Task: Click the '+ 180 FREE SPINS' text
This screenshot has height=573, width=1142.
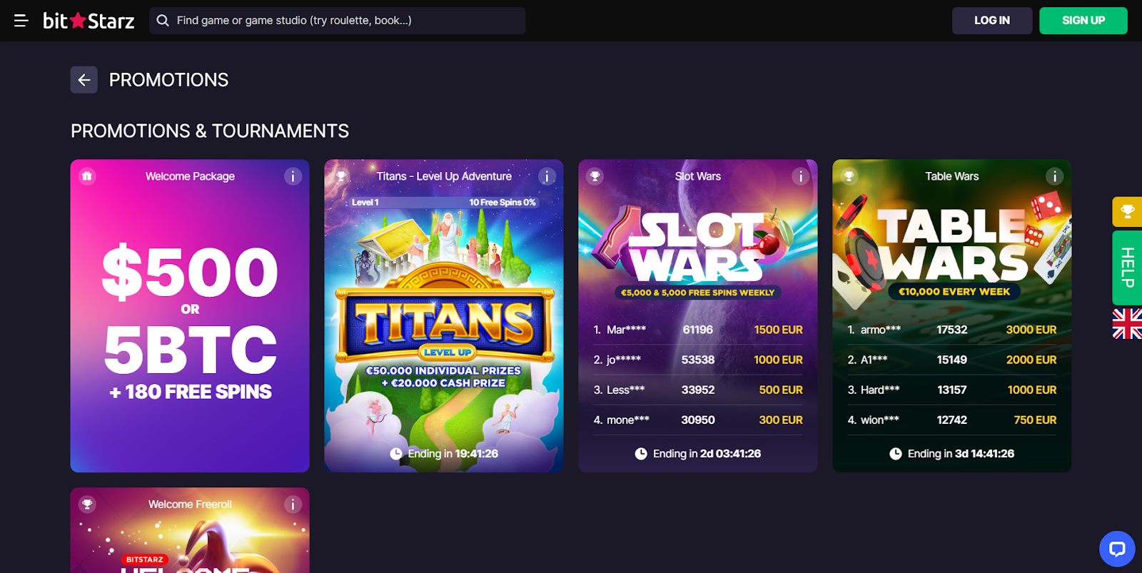Action: pos(191,392)
